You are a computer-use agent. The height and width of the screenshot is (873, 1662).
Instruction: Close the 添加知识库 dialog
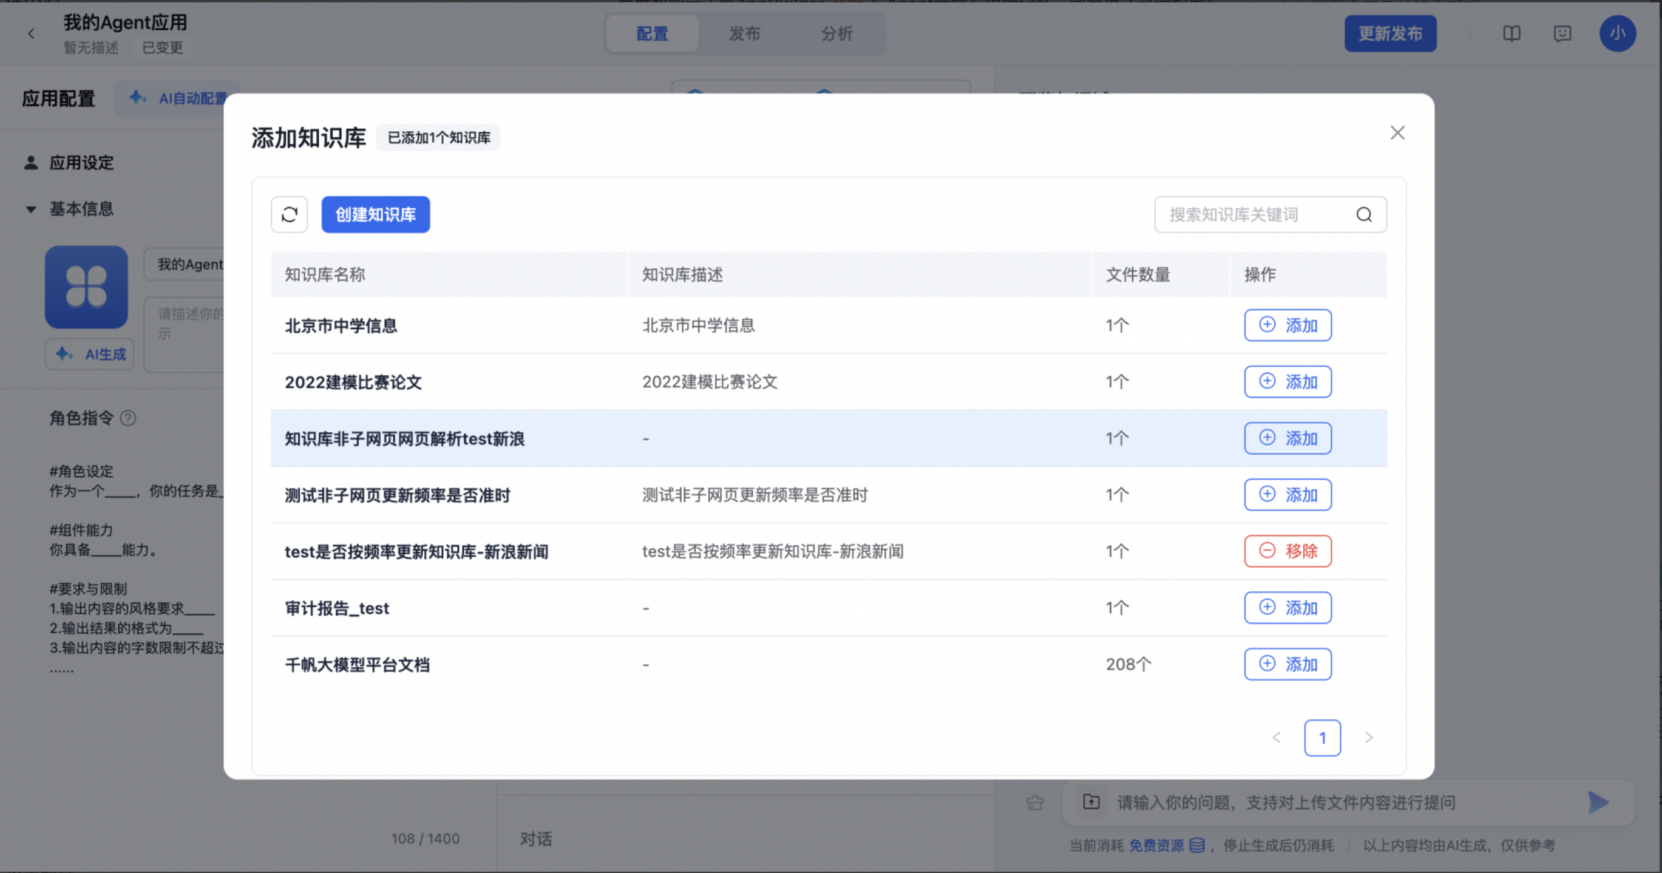pos(1397,133)
